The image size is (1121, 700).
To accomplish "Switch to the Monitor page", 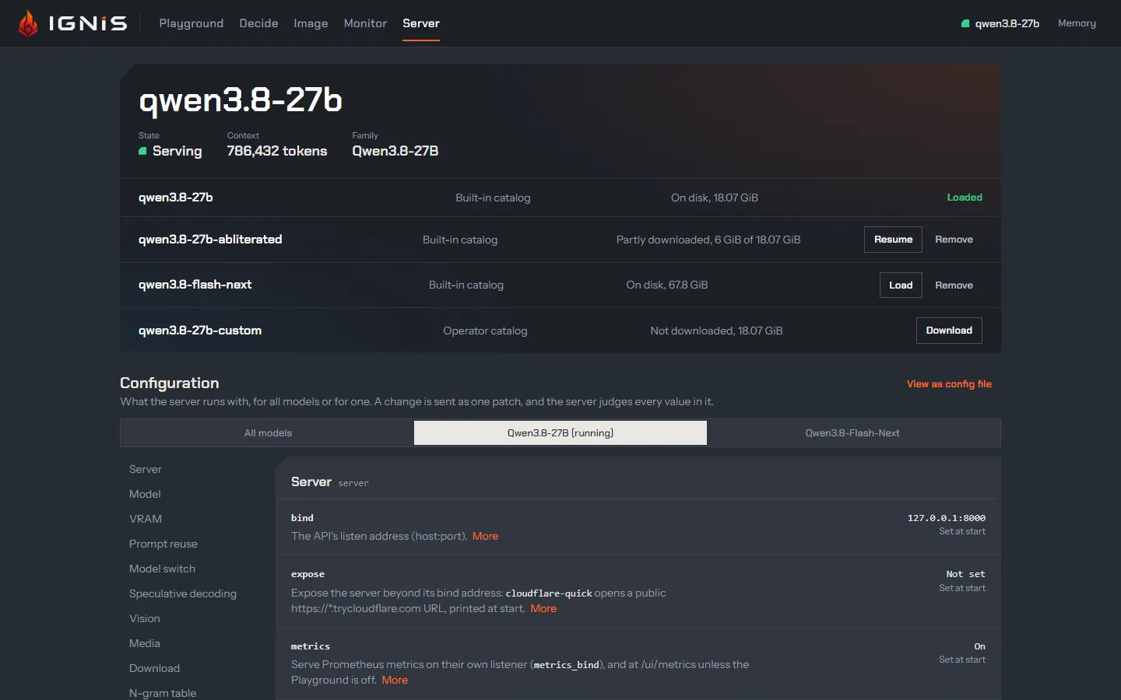I will 365,23.
